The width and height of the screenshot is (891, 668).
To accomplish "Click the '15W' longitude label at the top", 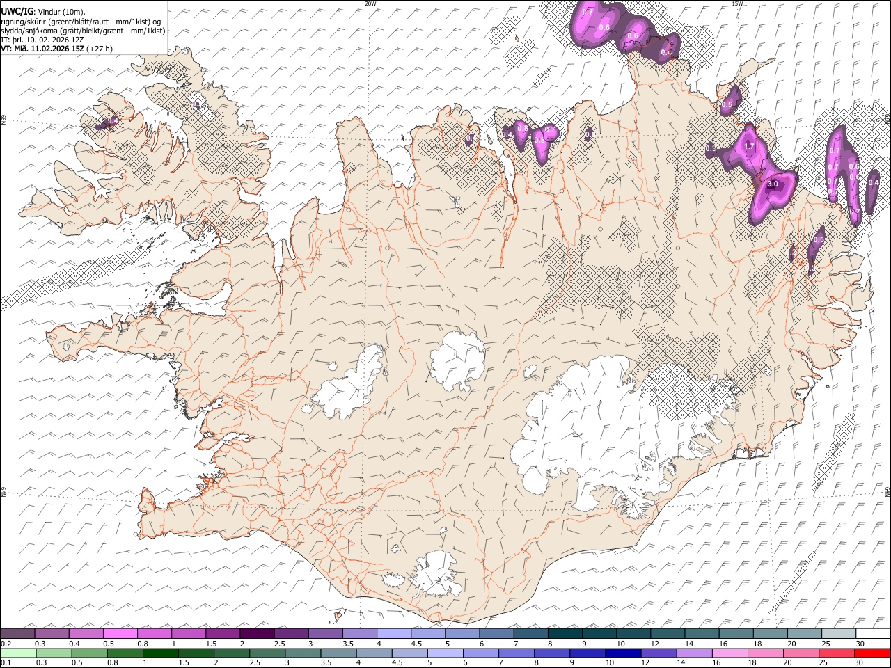I will tap(737, 3).
